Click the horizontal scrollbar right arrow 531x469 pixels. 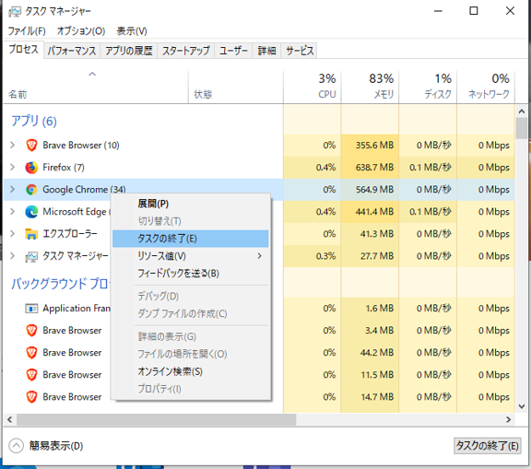508,419
